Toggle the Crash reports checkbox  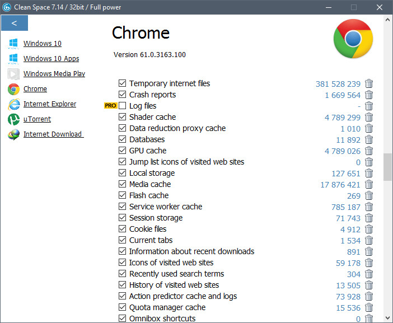(x=122, y=94)
